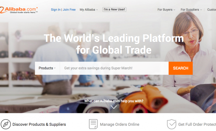Open the Sign In link
This screenshot has width=216, height=131.
[56, 10]
